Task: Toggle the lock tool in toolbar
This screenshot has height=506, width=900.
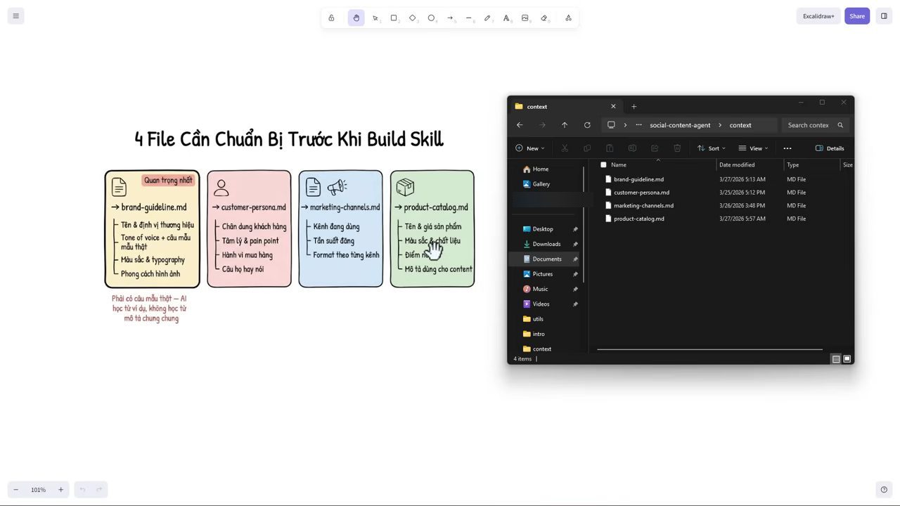Action: (331, 18)
